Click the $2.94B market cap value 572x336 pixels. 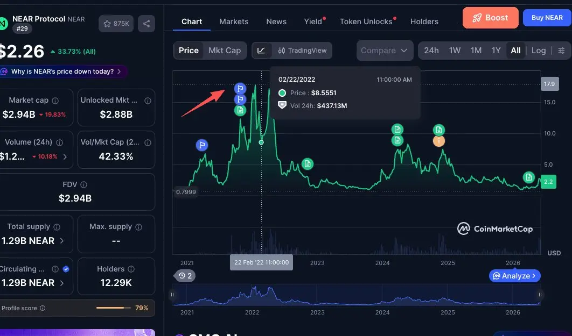coord(19,115)
